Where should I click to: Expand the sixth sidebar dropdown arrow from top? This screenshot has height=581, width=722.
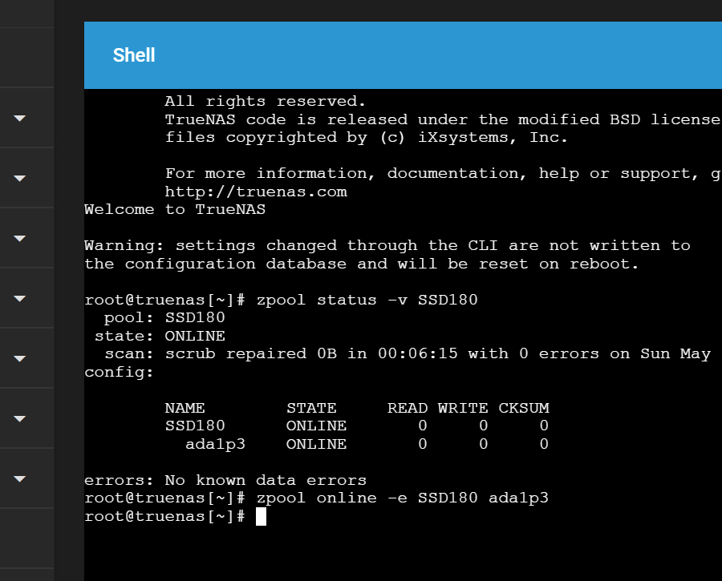(x=19, y=418)
